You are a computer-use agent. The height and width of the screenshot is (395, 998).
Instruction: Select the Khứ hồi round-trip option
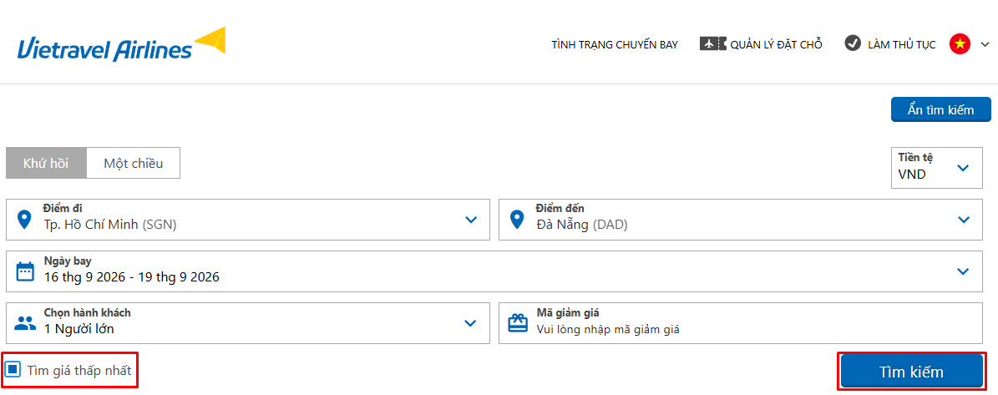click(x=46, y=164)
